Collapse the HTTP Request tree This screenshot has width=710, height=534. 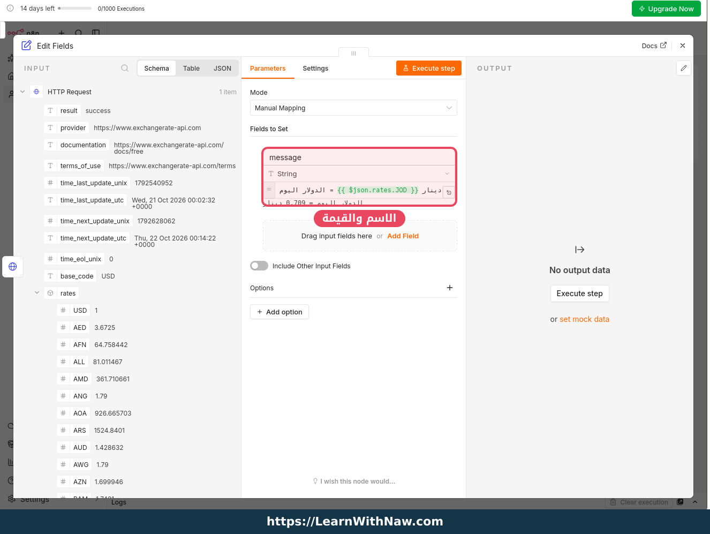[x=22, y=92]
